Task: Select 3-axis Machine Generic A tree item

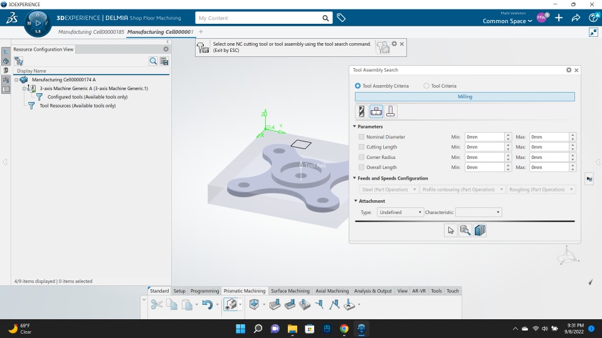Action: (93, 88)
